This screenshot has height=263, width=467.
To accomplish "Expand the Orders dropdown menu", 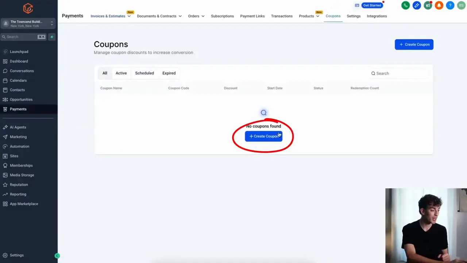I will point(196,16).
